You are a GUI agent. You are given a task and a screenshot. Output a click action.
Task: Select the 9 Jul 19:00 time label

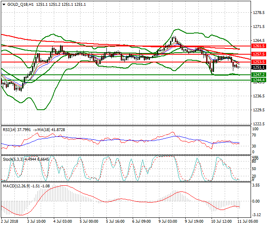coord(194,221)
